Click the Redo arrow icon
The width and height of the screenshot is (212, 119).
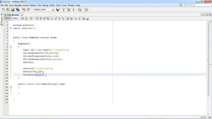28,10
